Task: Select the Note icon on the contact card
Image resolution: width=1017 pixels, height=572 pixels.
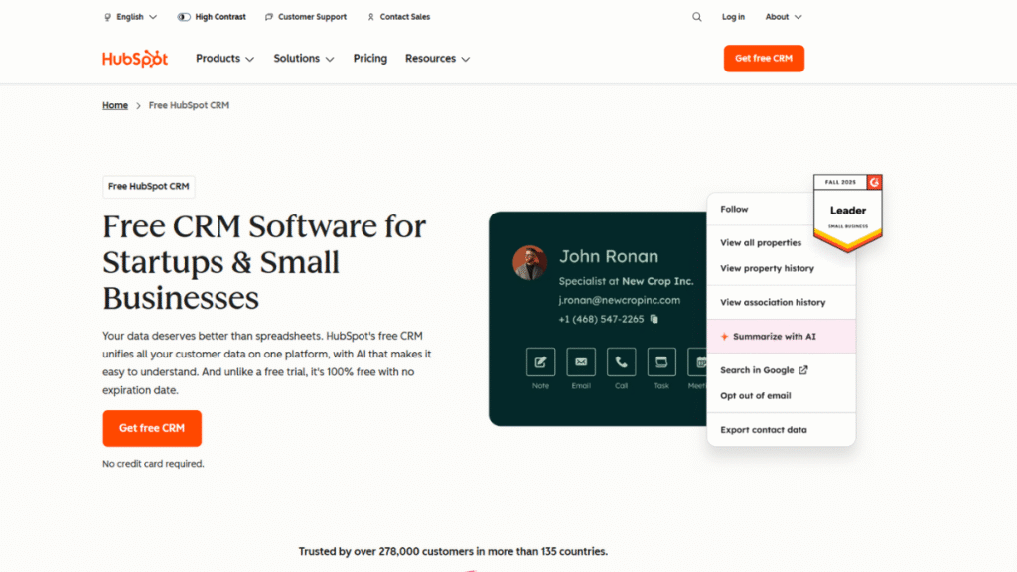Action: (540, 361)
